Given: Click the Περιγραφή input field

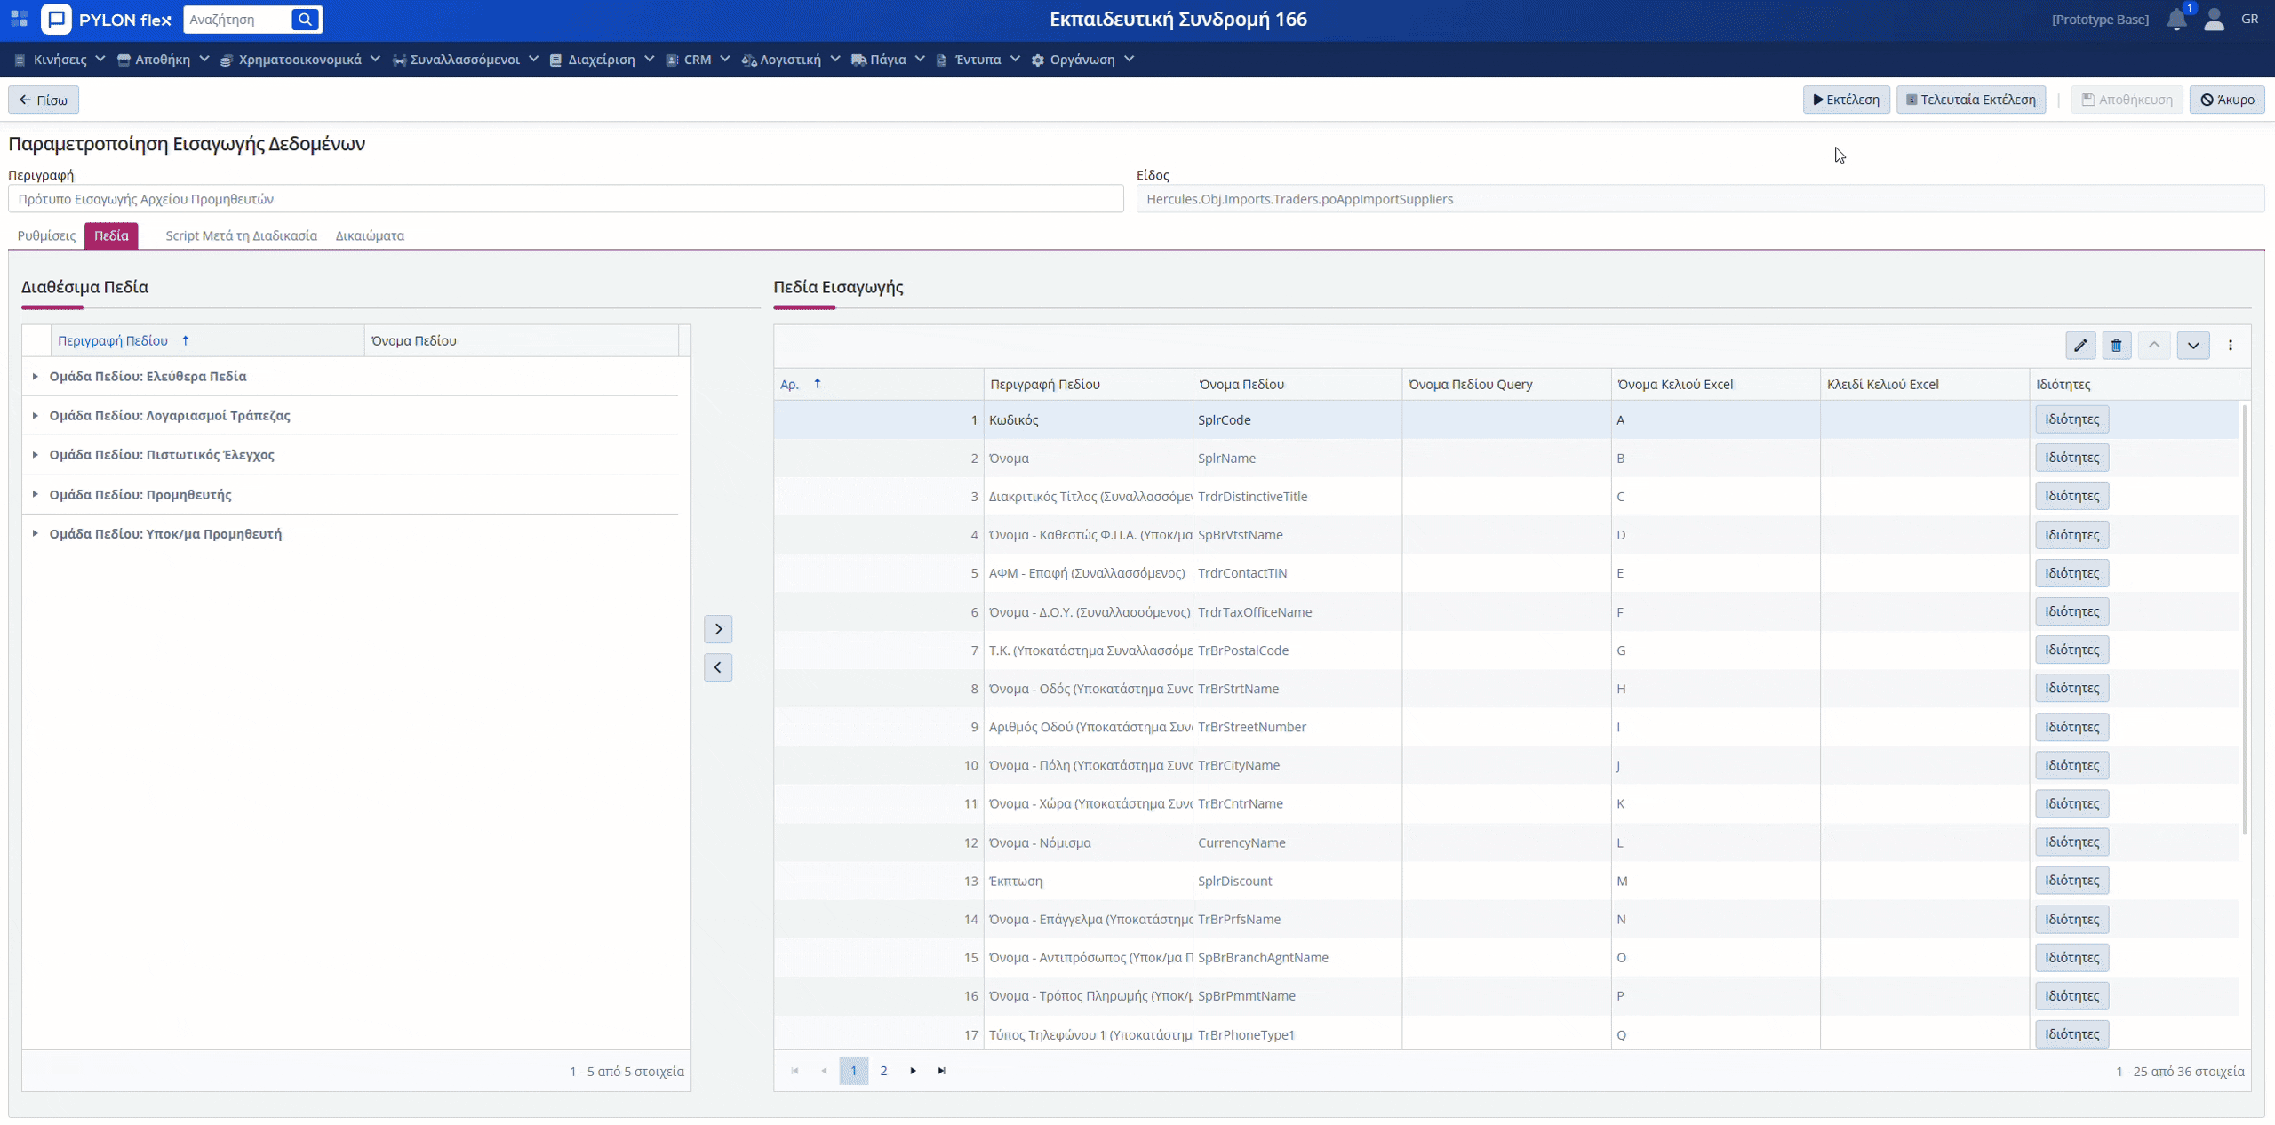Looking at the screenshot, I should tap(566, 199).
